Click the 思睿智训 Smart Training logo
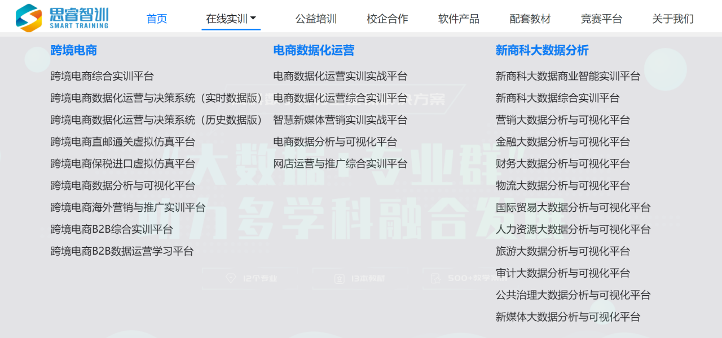The image size is (722, 338). coord(62,18)
